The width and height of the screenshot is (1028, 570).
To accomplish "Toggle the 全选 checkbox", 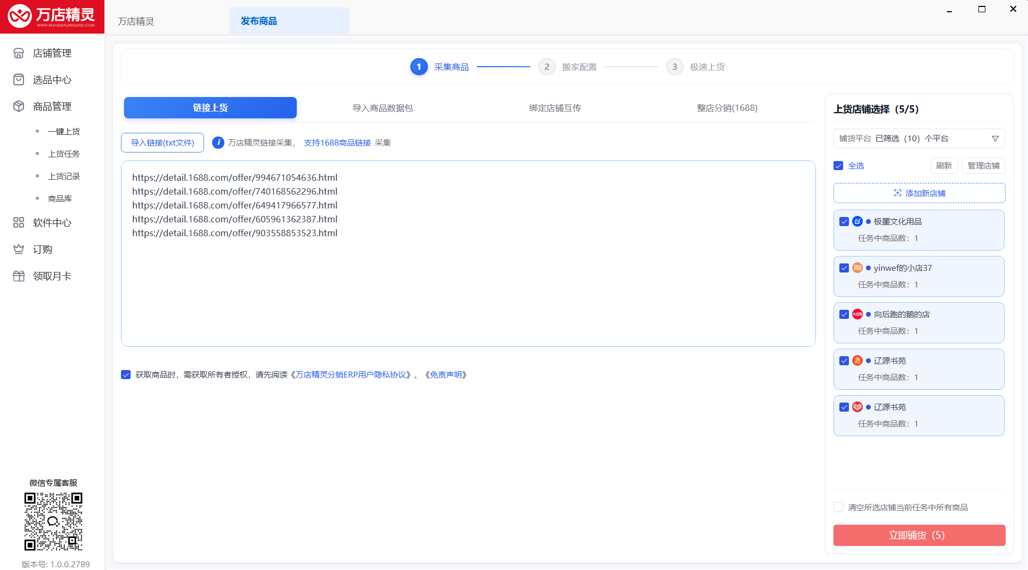I will tap(838, 166).
